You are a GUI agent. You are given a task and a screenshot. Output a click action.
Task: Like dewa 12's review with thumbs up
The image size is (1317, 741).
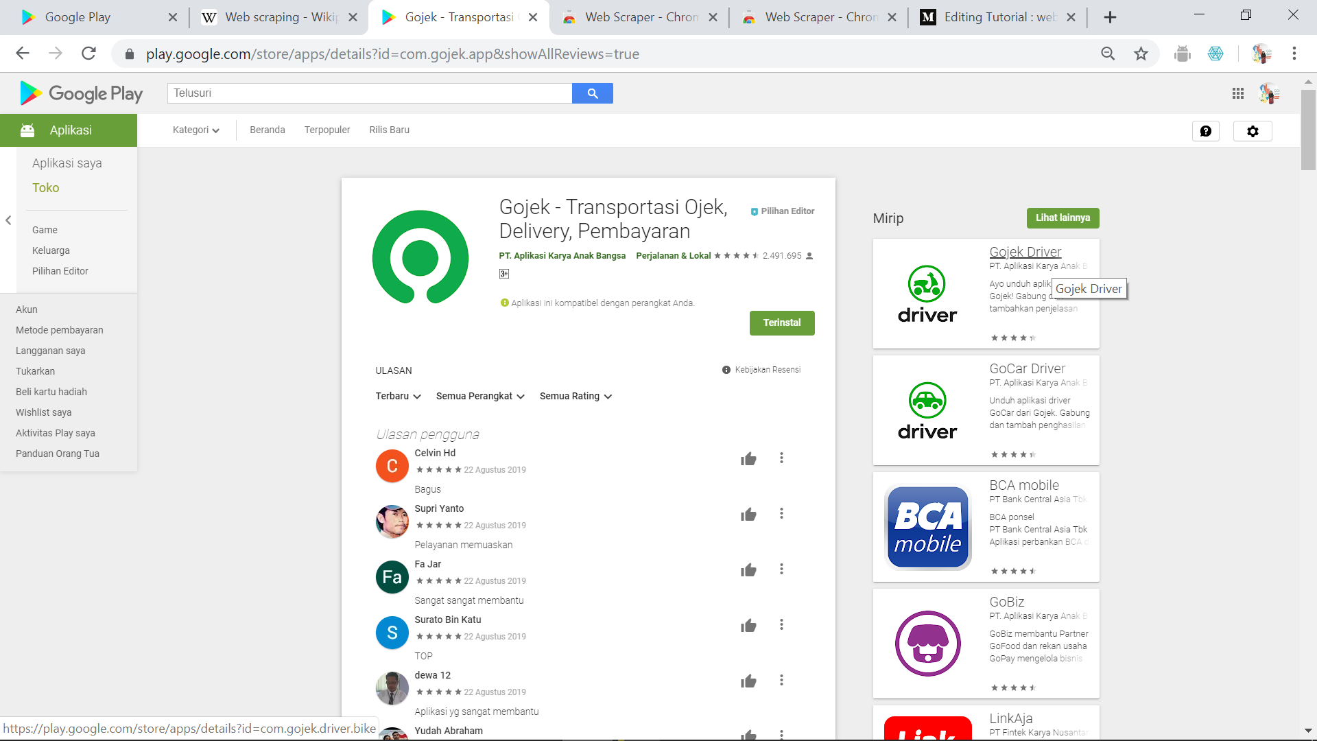[x=748, y=680]
